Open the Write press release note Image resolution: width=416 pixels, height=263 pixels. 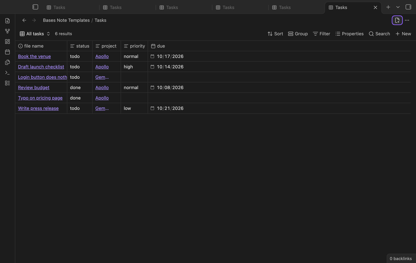tap(38, 108)
